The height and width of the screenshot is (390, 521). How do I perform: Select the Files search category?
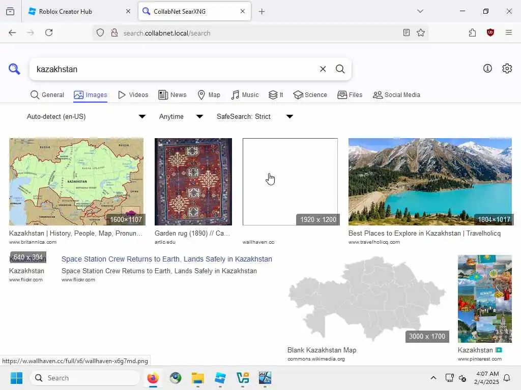350,95
